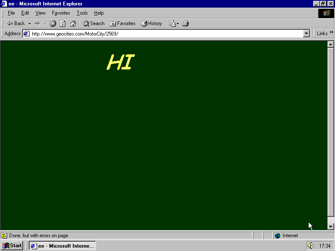Open the Tools menu
This screenshot has height=251, width=335.
click(82, 13)
